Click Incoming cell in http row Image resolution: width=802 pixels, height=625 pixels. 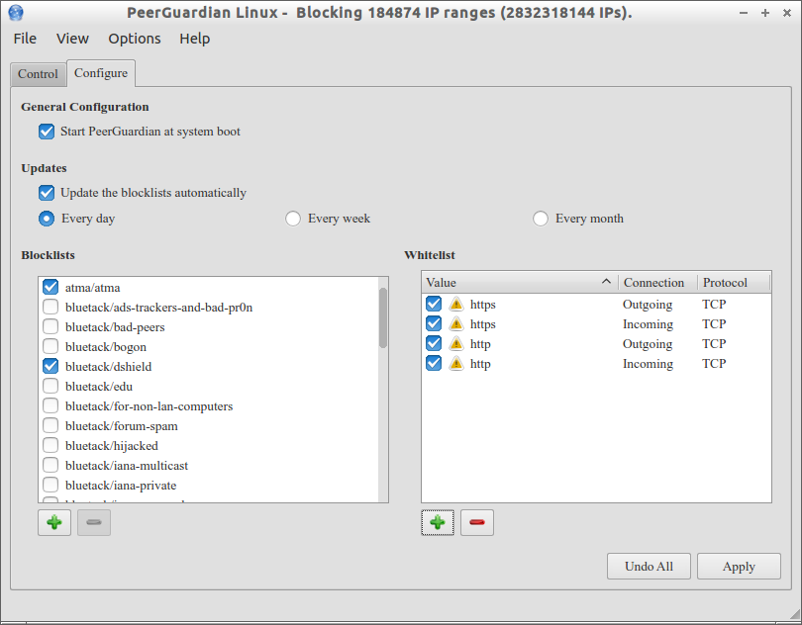(649, 364)
